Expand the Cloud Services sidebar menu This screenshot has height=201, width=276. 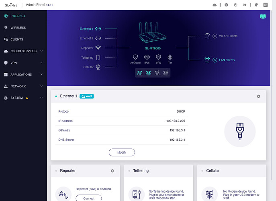pyautogui.click(x=23, y=51)
